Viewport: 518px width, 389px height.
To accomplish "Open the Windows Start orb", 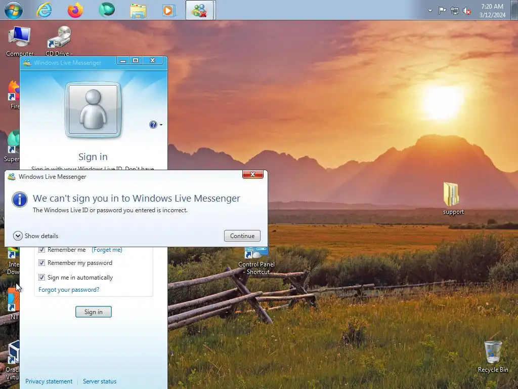I will (x=14, y=10).
